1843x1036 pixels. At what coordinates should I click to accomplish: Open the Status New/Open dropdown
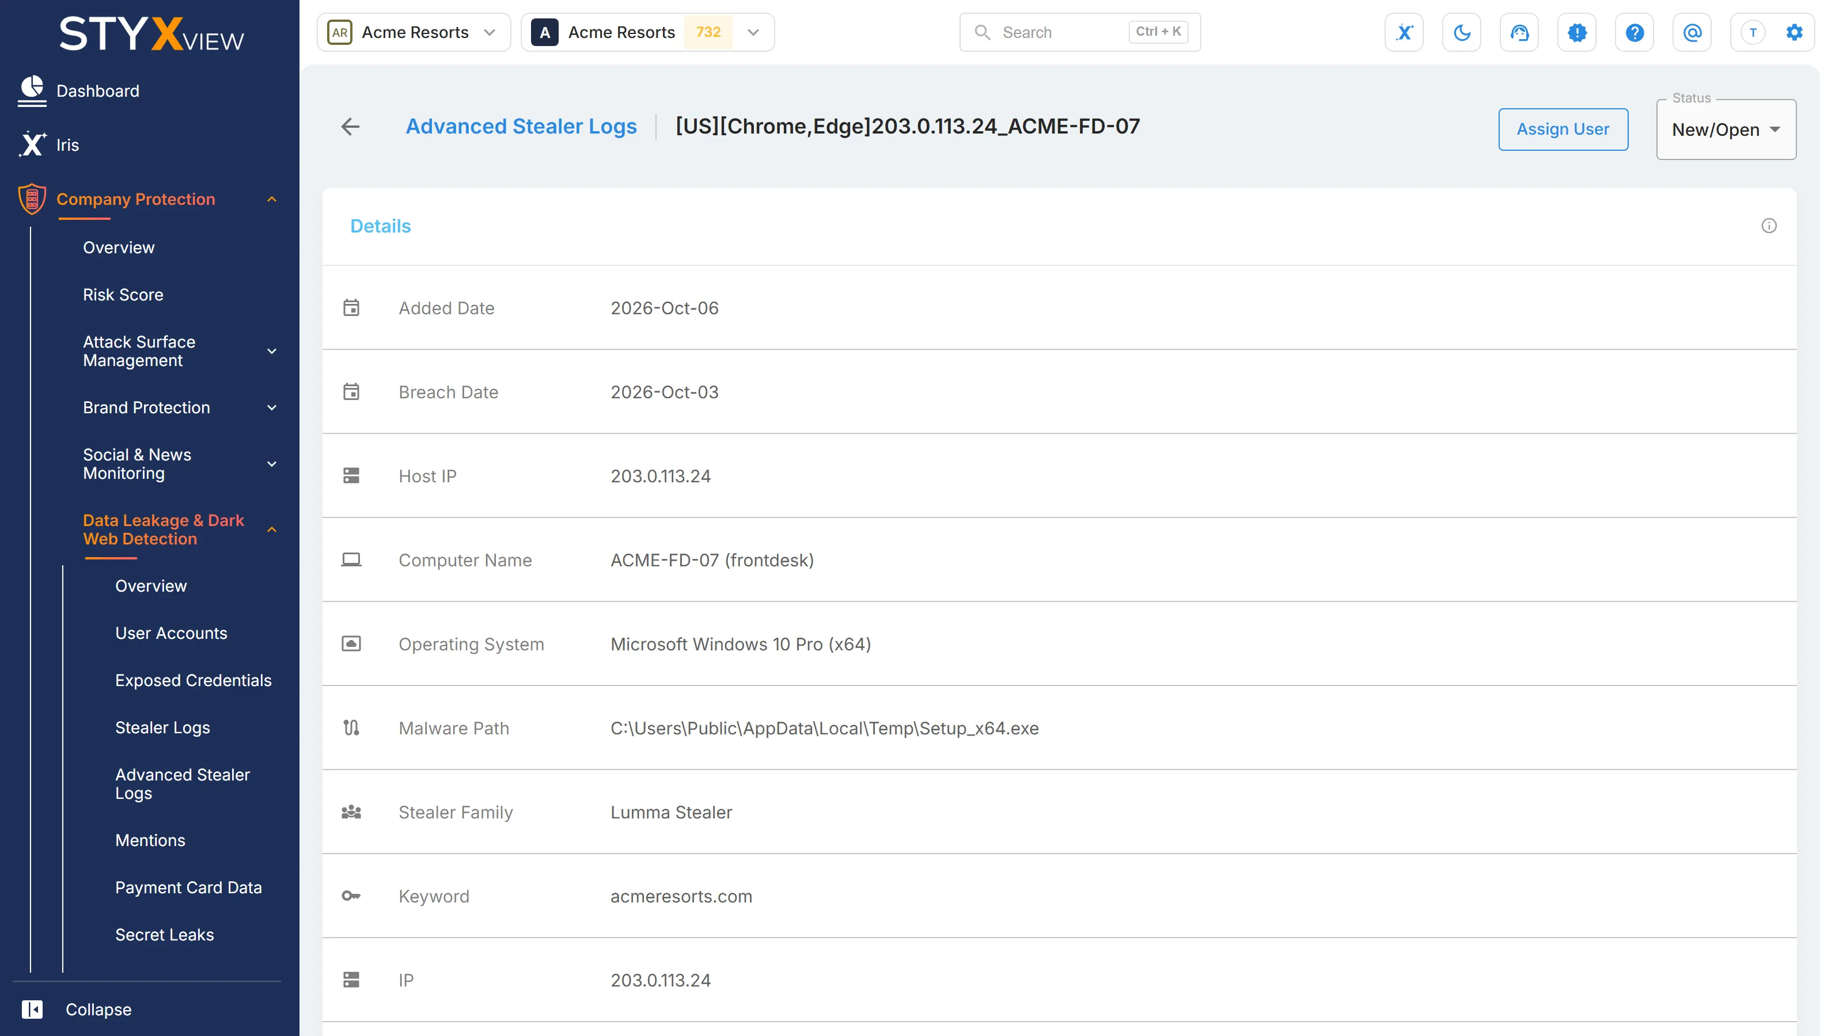(1726, 129)
